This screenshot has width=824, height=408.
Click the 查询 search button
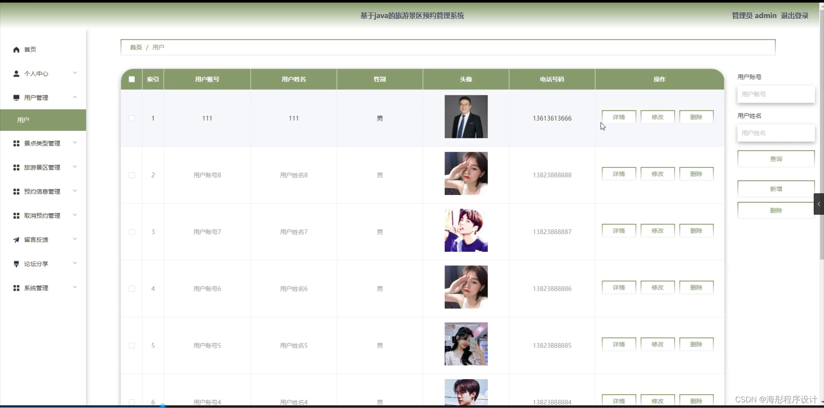coord(776,159)
